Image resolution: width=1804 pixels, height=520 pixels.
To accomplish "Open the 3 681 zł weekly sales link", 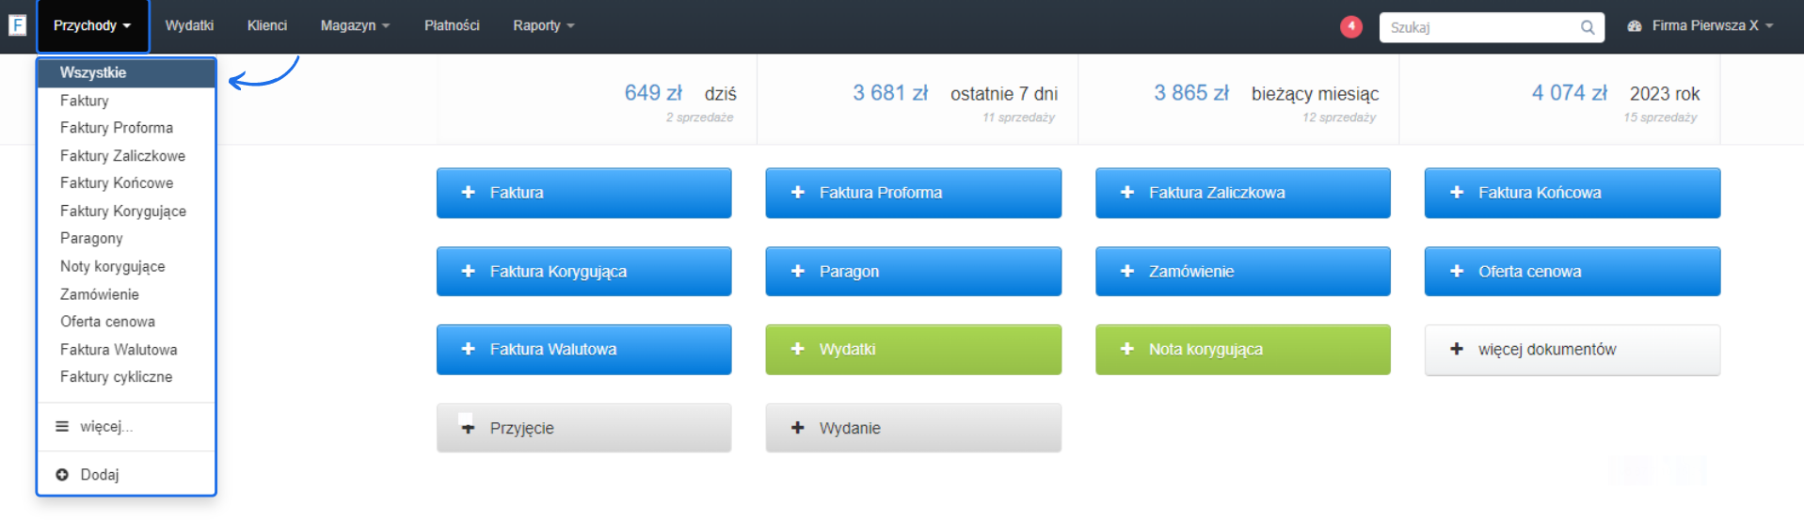I will [x=890, y=93].
